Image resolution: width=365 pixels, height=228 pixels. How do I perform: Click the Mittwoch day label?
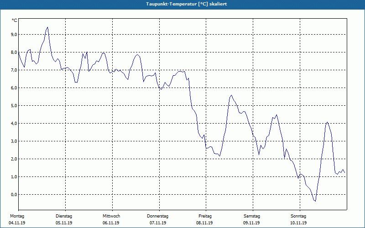click(x=111, y=216)
